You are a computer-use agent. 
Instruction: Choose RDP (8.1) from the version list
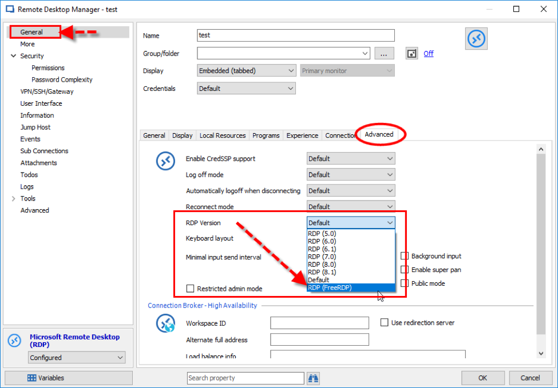(x=351, y=272)
